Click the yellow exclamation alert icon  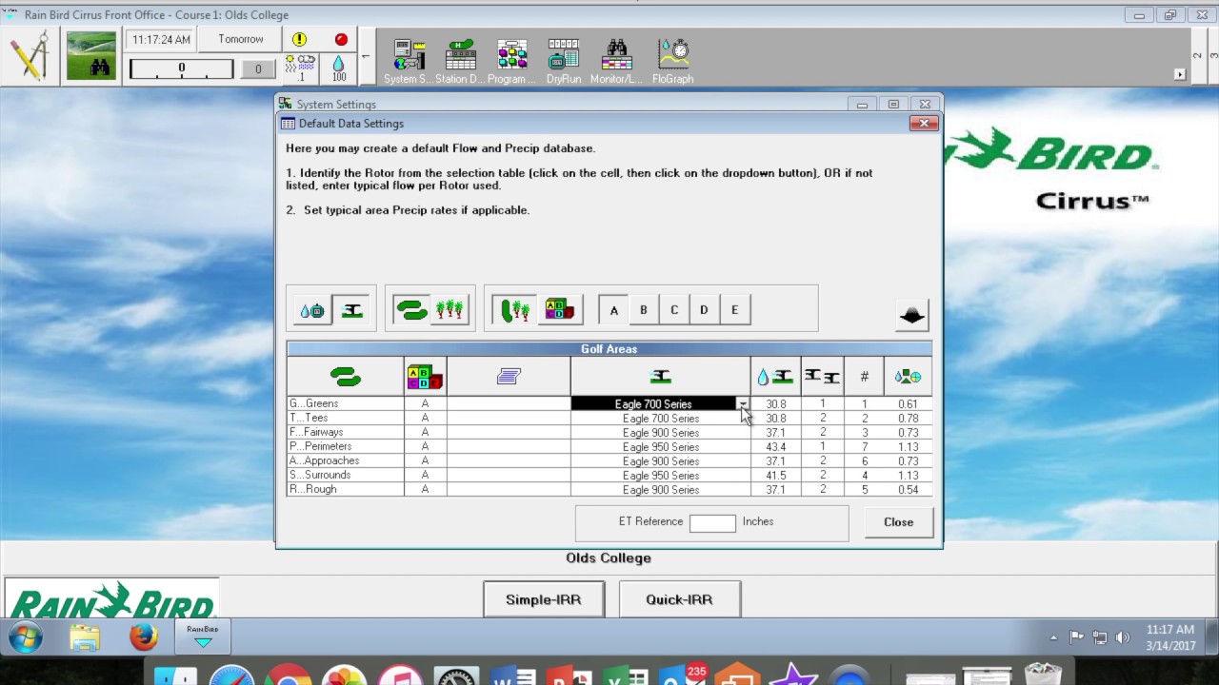pyautogui.click(x=300, y=39)
